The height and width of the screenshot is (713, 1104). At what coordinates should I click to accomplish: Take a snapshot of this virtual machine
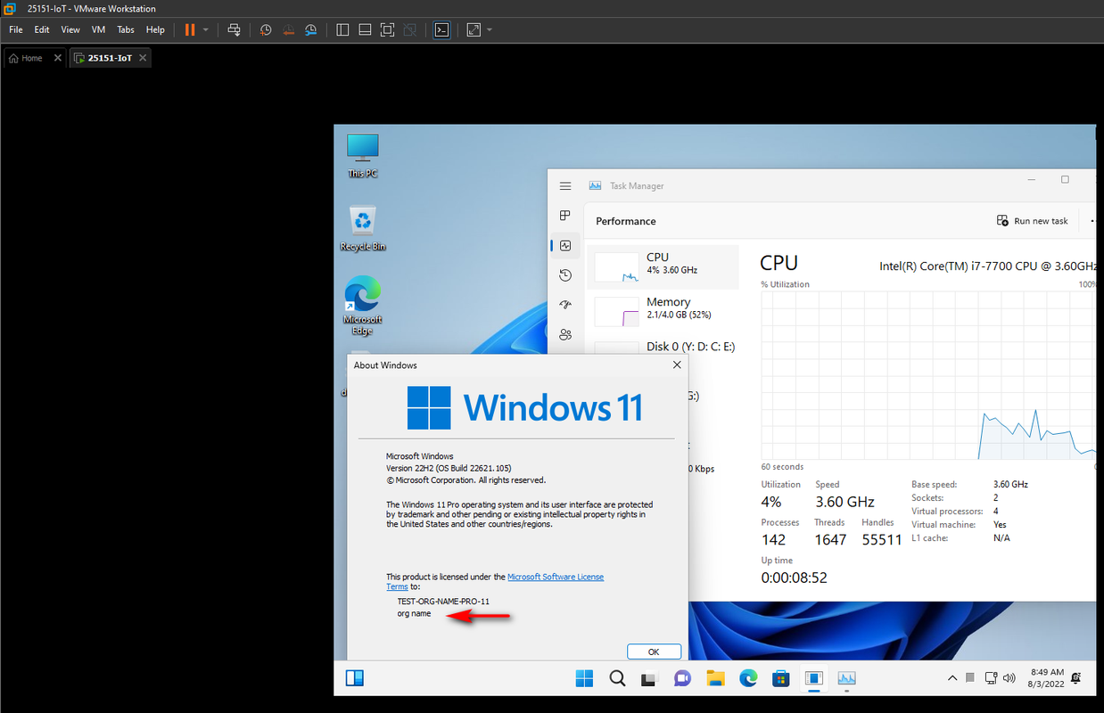(266, 29)
